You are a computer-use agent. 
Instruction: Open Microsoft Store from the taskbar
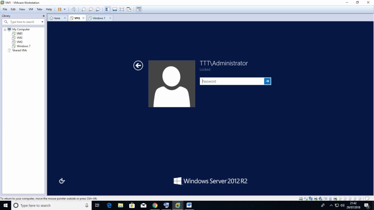132,205
